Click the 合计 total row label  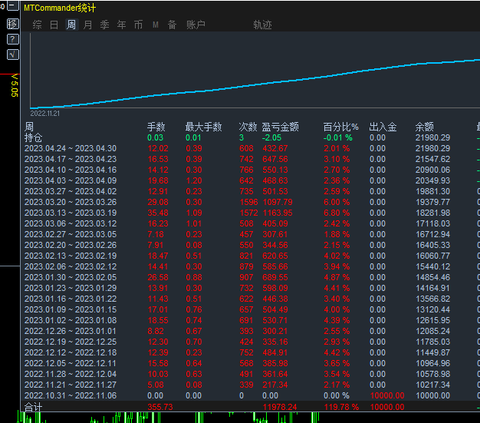click(33, 408)
